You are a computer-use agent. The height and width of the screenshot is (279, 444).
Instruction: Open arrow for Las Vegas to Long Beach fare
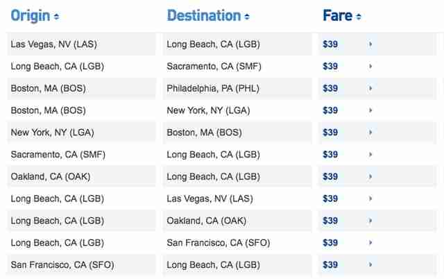coord(370,44)
